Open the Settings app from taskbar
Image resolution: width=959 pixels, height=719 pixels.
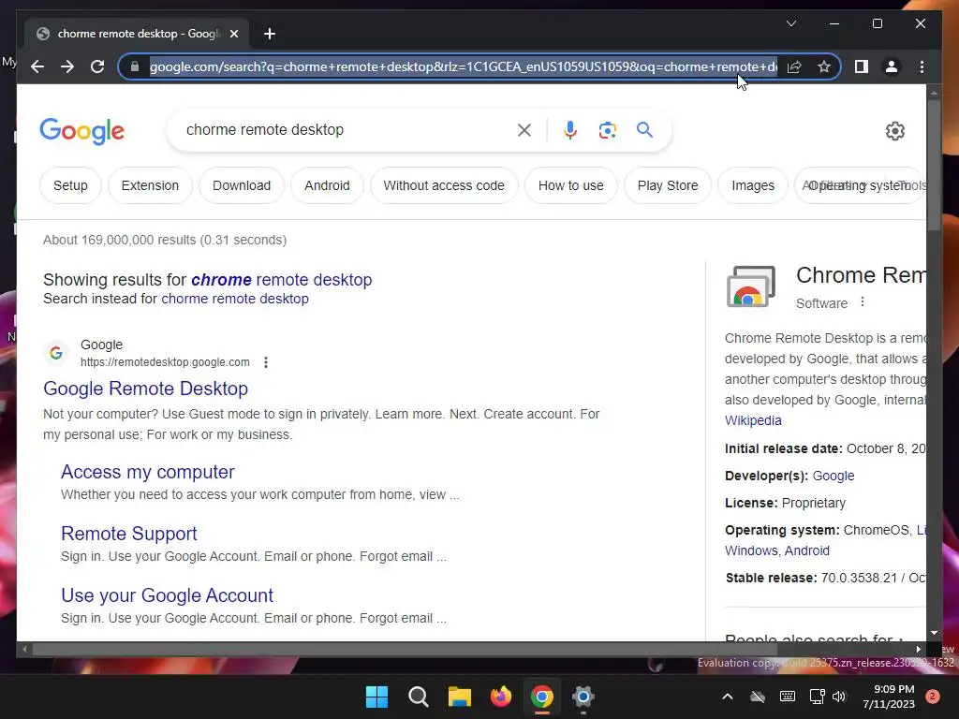click(x=583, y=697)
